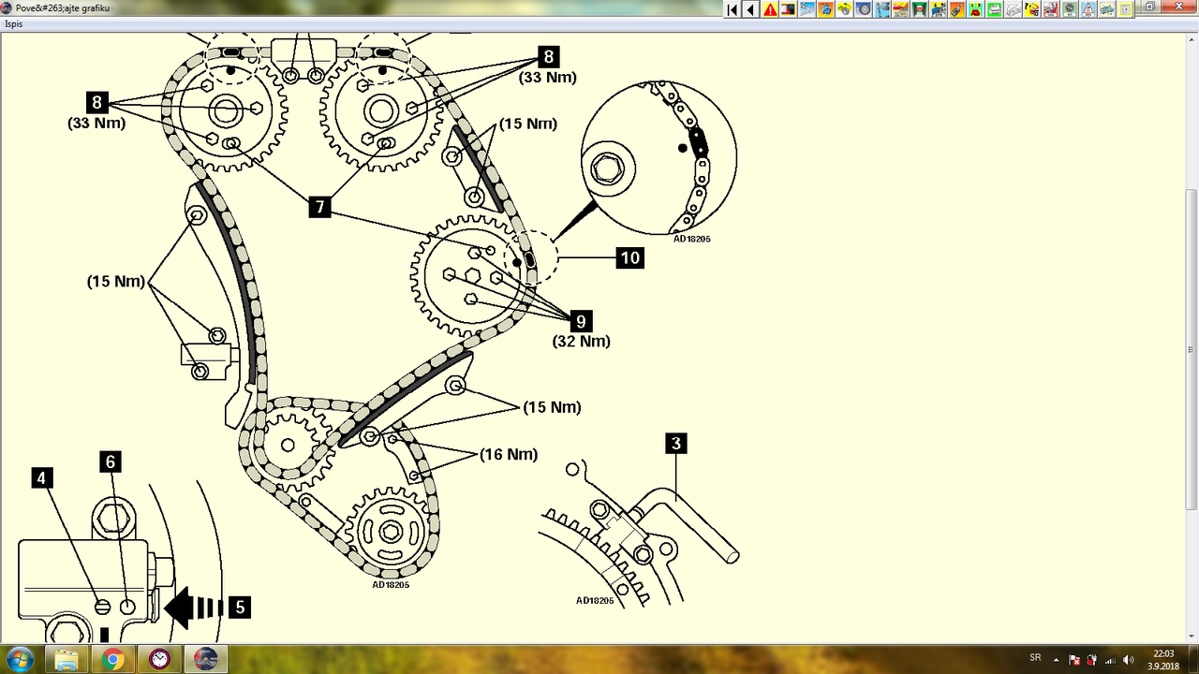
Task: Open the wrench tools icon on light blue
Action: point(807,9)
